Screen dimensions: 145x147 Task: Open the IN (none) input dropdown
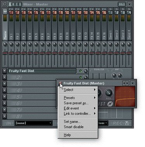[33, 123]
